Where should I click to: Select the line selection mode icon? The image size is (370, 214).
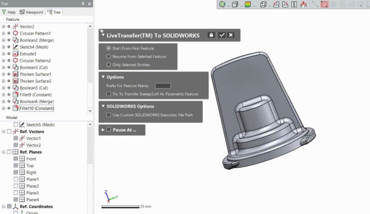(x=315, y=4)
